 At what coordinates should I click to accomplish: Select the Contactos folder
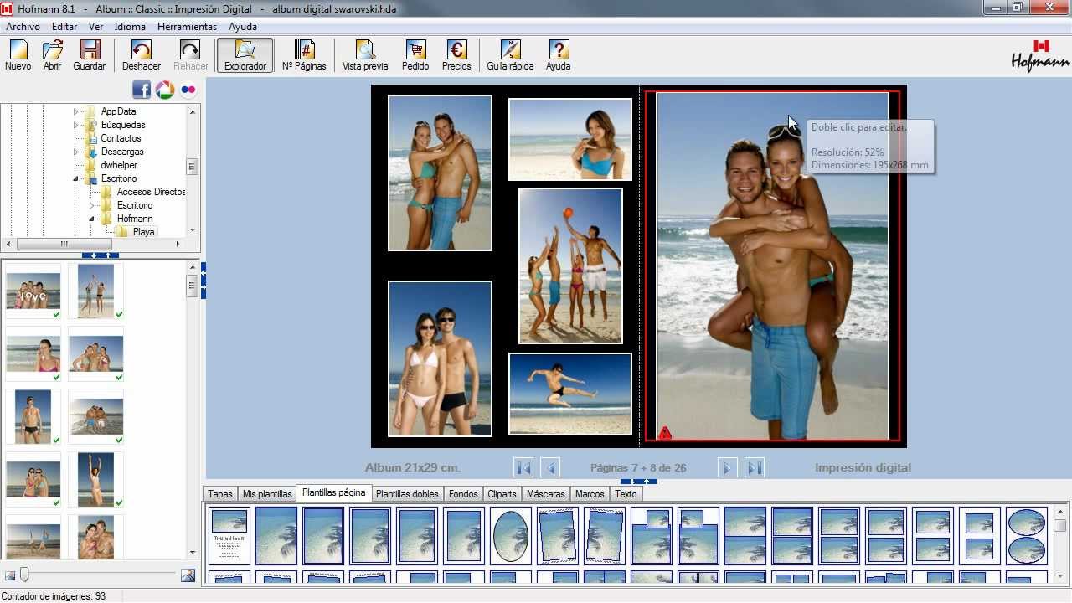(x=121, y=138)
